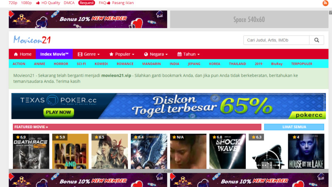Open the HD Quality link
Viewport: 332px width, 187px height.
[48, 3]
